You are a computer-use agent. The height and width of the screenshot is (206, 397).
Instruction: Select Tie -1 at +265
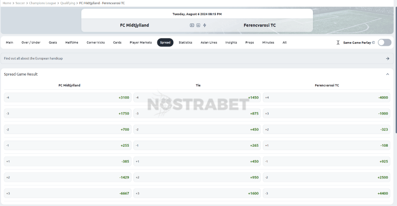click(x=197, y=145)
